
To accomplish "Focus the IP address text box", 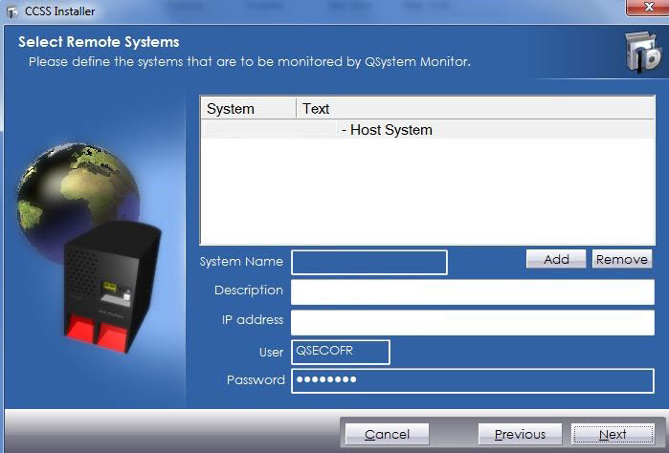I will click(x=472, y=323).
